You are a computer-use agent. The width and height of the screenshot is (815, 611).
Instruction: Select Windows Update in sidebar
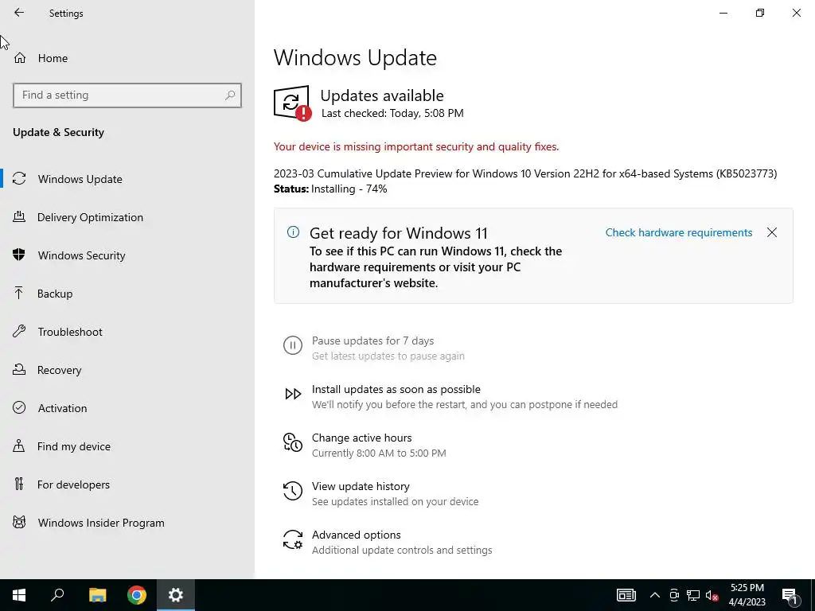coord(127,179)
